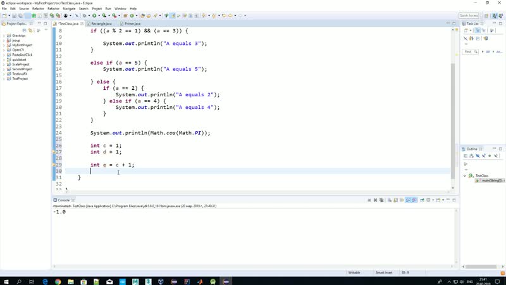Click the Save toolbar icon
The image size is (506, 285).
(x=14, y=15)
